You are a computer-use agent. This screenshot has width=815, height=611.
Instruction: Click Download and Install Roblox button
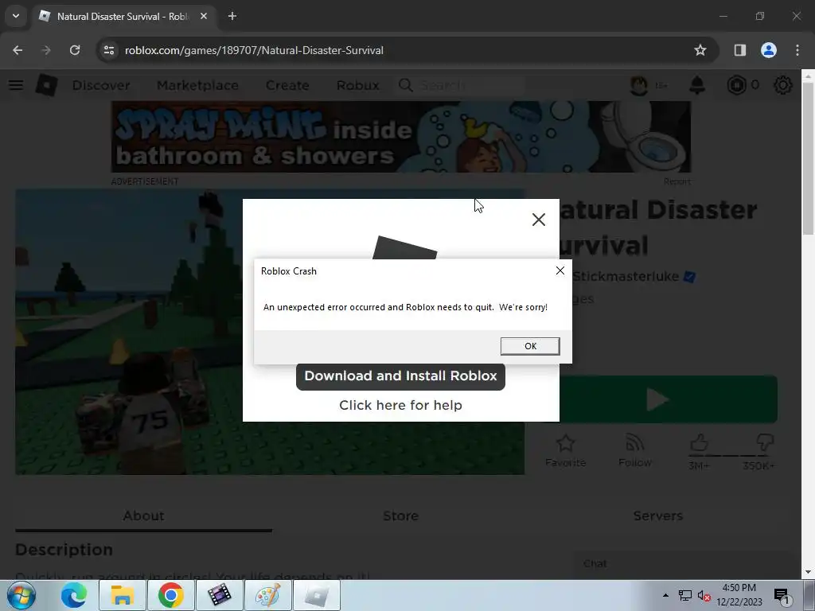tap(400, 376)
